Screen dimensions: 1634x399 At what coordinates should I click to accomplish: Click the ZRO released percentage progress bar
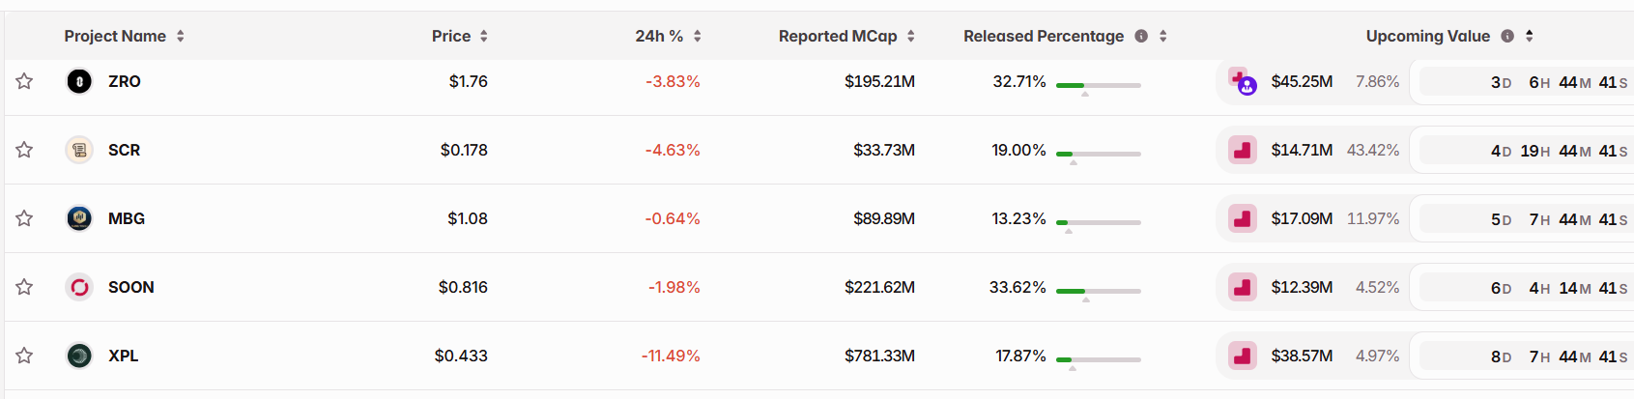pos(1098,85)
